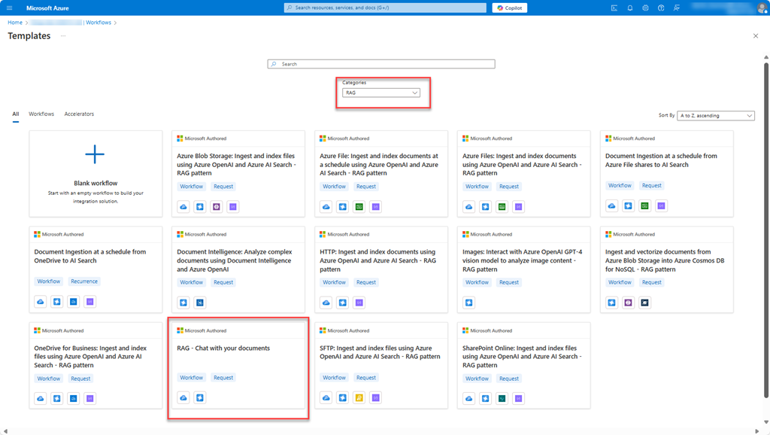Switch to the Accelerators tab
The height and width of the screenshot is (435, 770).
point(79,114)
